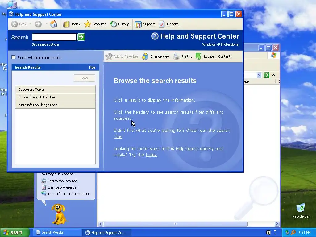Click the Start button
The height and width of the screenshot is (237, 316).
pos(15,233)
